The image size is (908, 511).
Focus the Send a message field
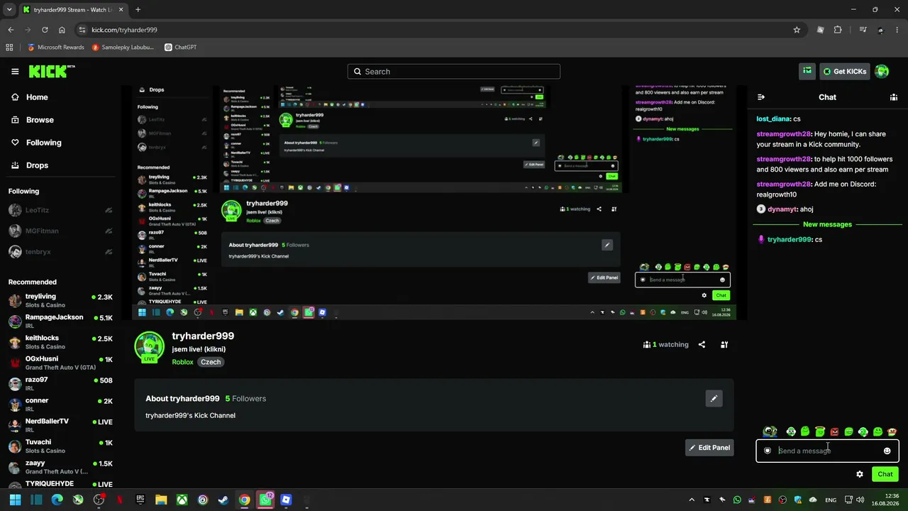(827, 451)
